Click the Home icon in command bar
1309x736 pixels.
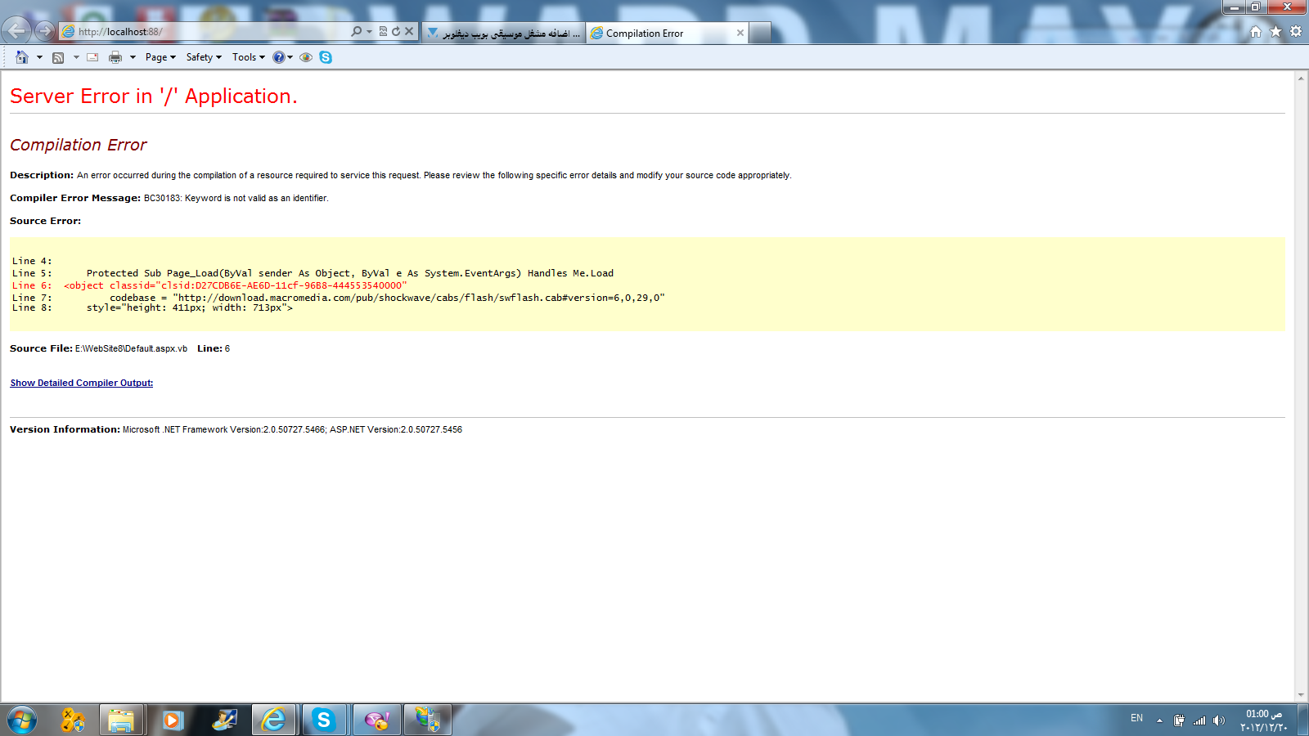22,57
